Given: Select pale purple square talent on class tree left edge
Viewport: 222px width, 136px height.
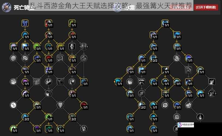Looking at the screenshot, I should click(x=13, y=47).
